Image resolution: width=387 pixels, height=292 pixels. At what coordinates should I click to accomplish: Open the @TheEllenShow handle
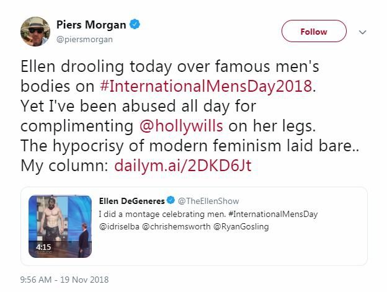208,201
